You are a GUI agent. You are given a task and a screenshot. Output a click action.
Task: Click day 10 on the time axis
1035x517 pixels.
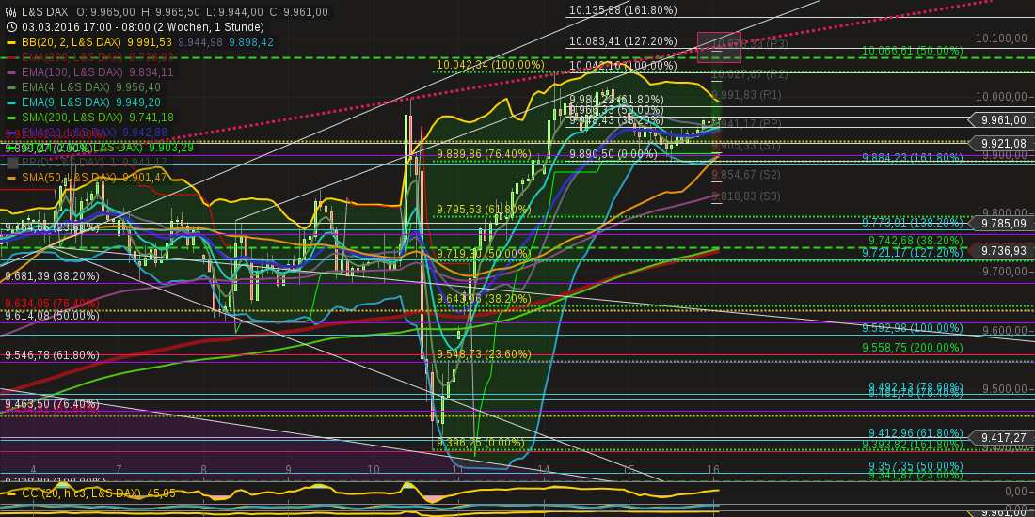click(x=374, y=469)
